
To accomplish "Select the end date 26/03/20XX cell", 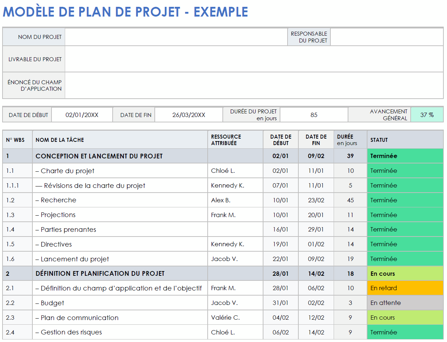I will 189,114.
